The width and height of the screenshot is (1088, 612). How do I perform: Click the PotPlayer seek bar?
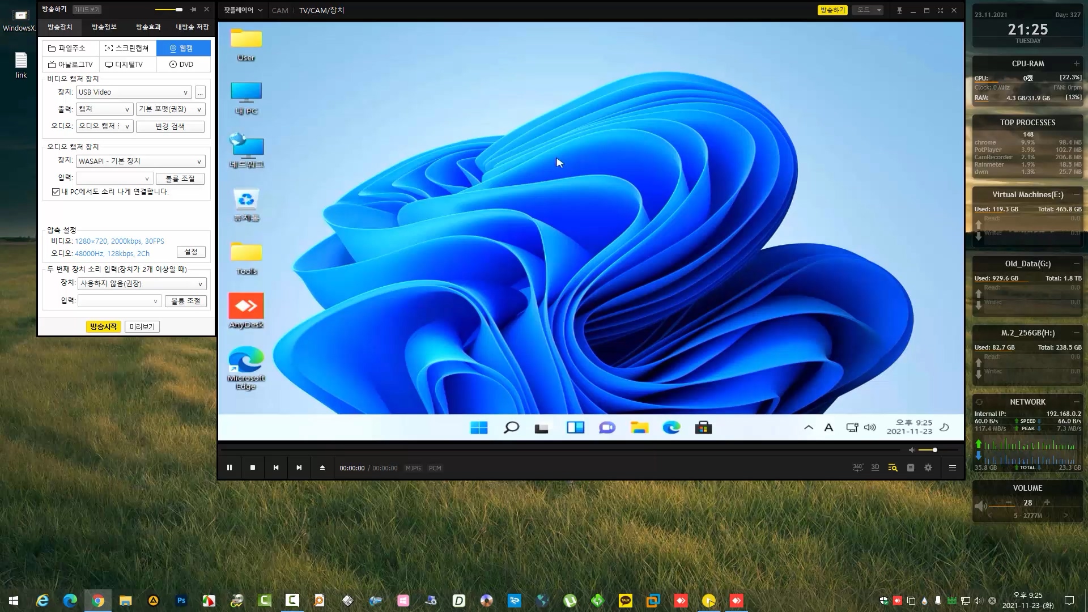(560, 450)
